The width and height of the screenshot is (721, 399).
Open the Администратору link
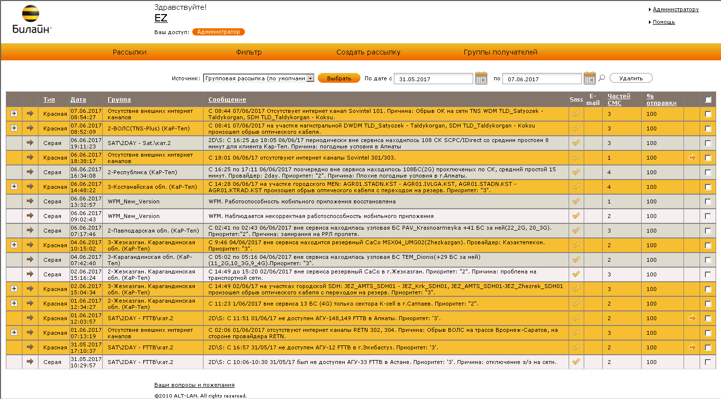pyautogui.click(x=676, y=9)
